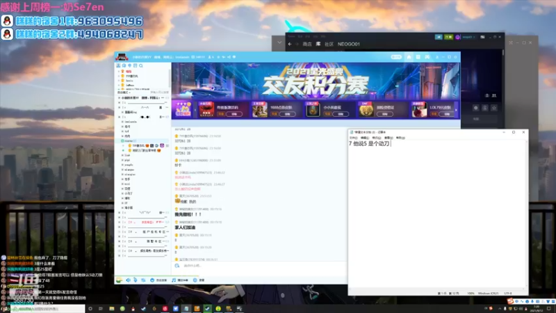The width and height of the screenshot is (556, 313).
Task: Click the 播放伴奏 music accompaniment button
Action: point(180,280)
